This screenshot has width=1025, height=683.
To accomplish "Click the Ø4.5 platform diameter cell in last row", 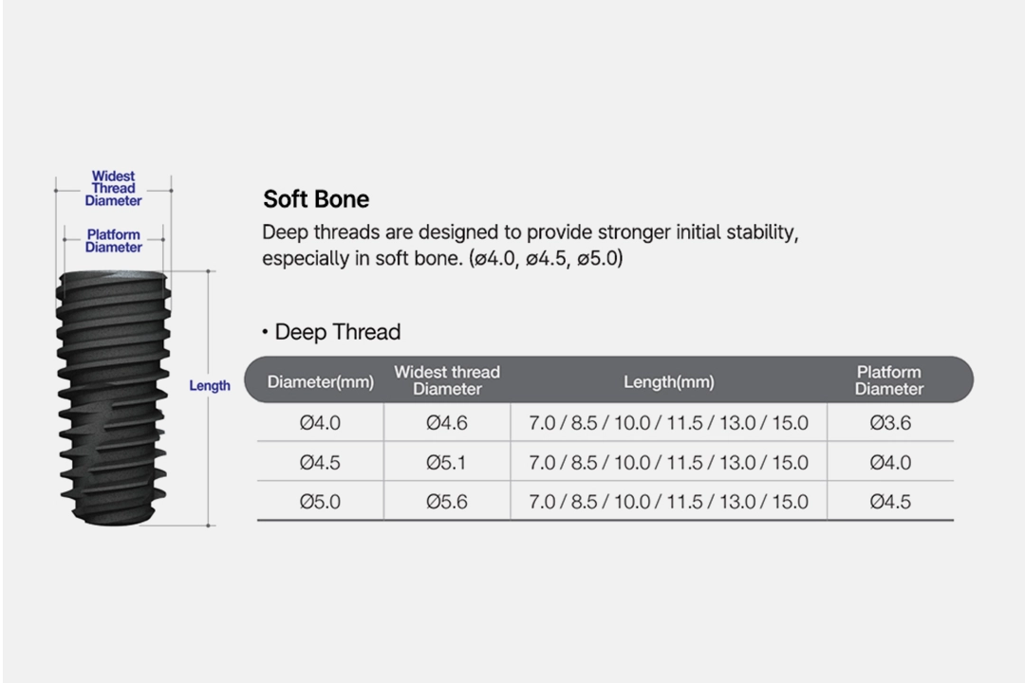I will pos(889,502).
